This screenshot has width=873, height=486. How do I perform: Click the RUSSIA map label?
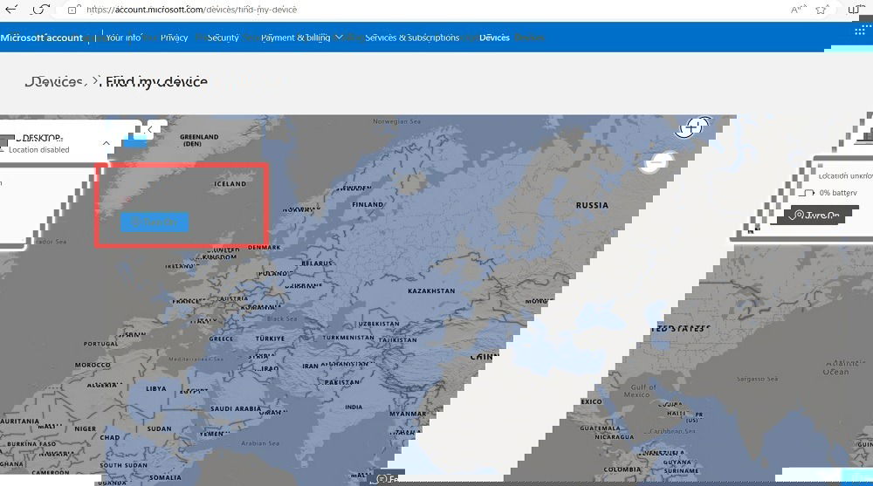click(x=592, y=205)
